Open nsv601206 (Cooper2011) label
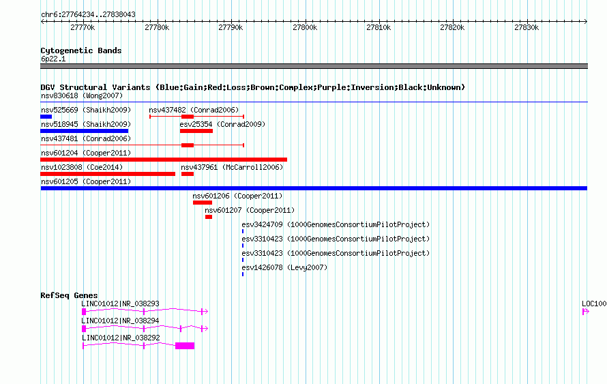The image size is (607, 384). (238, 196)
